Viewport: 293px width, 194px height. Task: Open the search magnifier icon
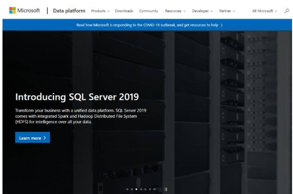(x=287, y=11)
